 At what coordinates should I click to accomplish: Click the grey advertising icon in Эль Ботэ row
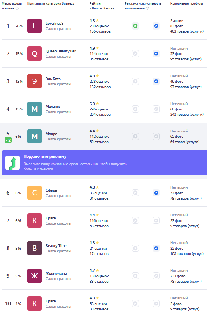point(135,82)
